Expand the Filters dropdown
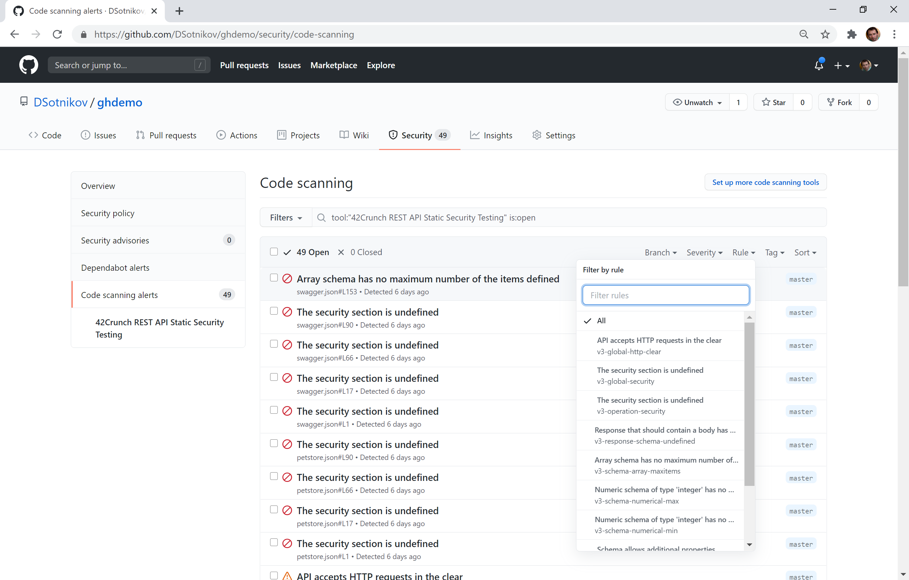The width and height of the screenshot is (909, 580). click(286, 217)
